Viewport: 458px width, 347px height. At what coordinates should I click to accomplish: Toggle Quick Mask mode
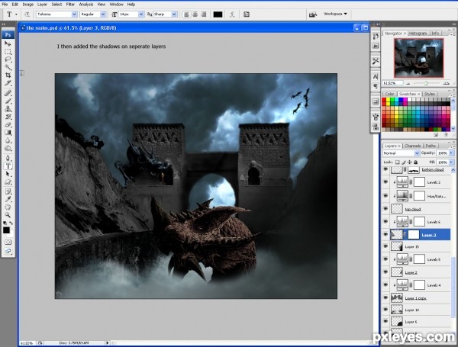8,243
